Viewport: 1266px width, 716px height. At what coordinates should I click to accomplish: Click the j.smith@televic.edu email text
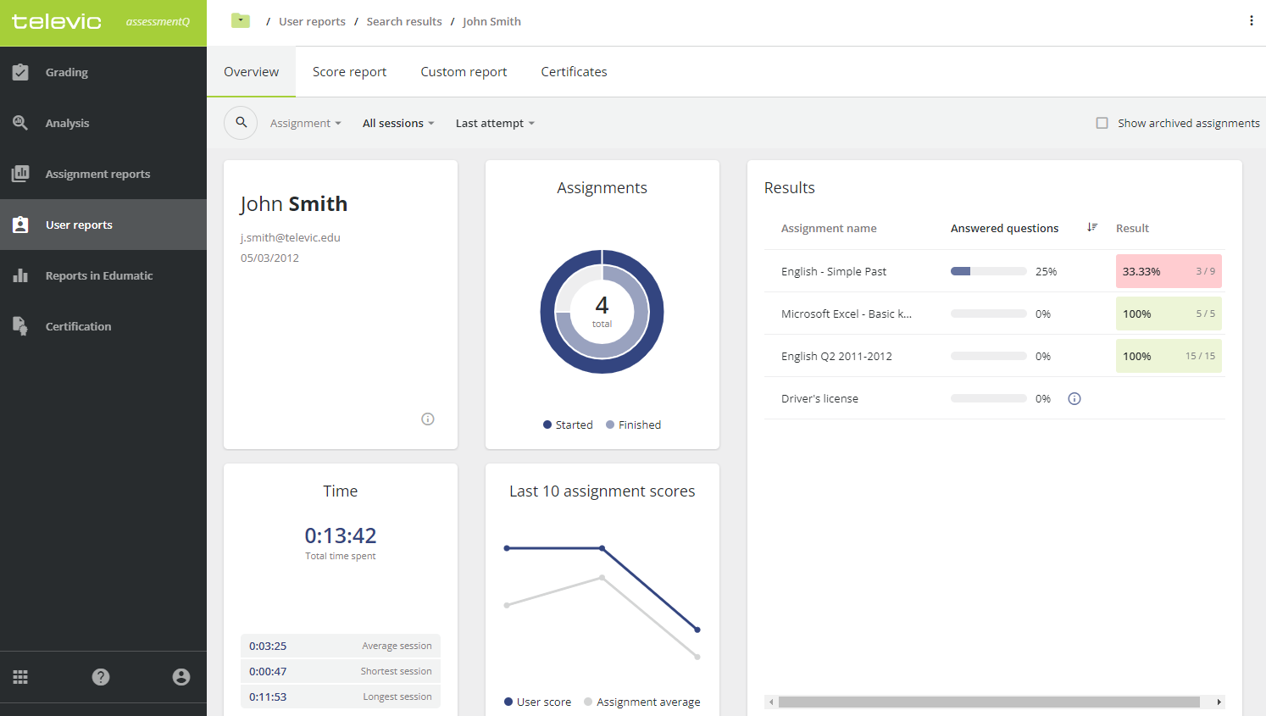[x=290, y=237]
